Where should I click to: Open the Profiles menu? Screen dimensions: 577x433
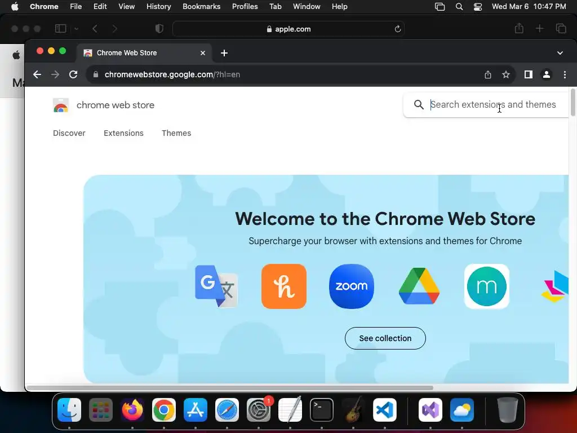245,7
